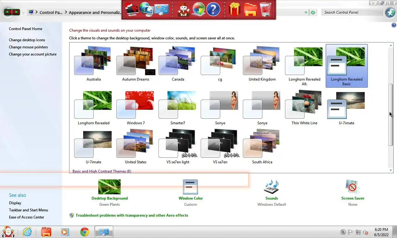Open Taskbar and Start Menu link
397x238 pixels.
pyautogui.click(x=29, y=210)
